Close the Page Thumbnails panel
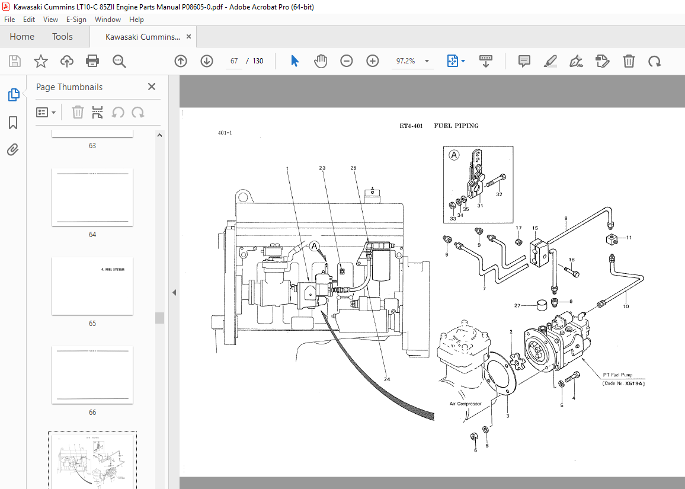This screenshot has height=489, width=685. click(x=152, y=87)
